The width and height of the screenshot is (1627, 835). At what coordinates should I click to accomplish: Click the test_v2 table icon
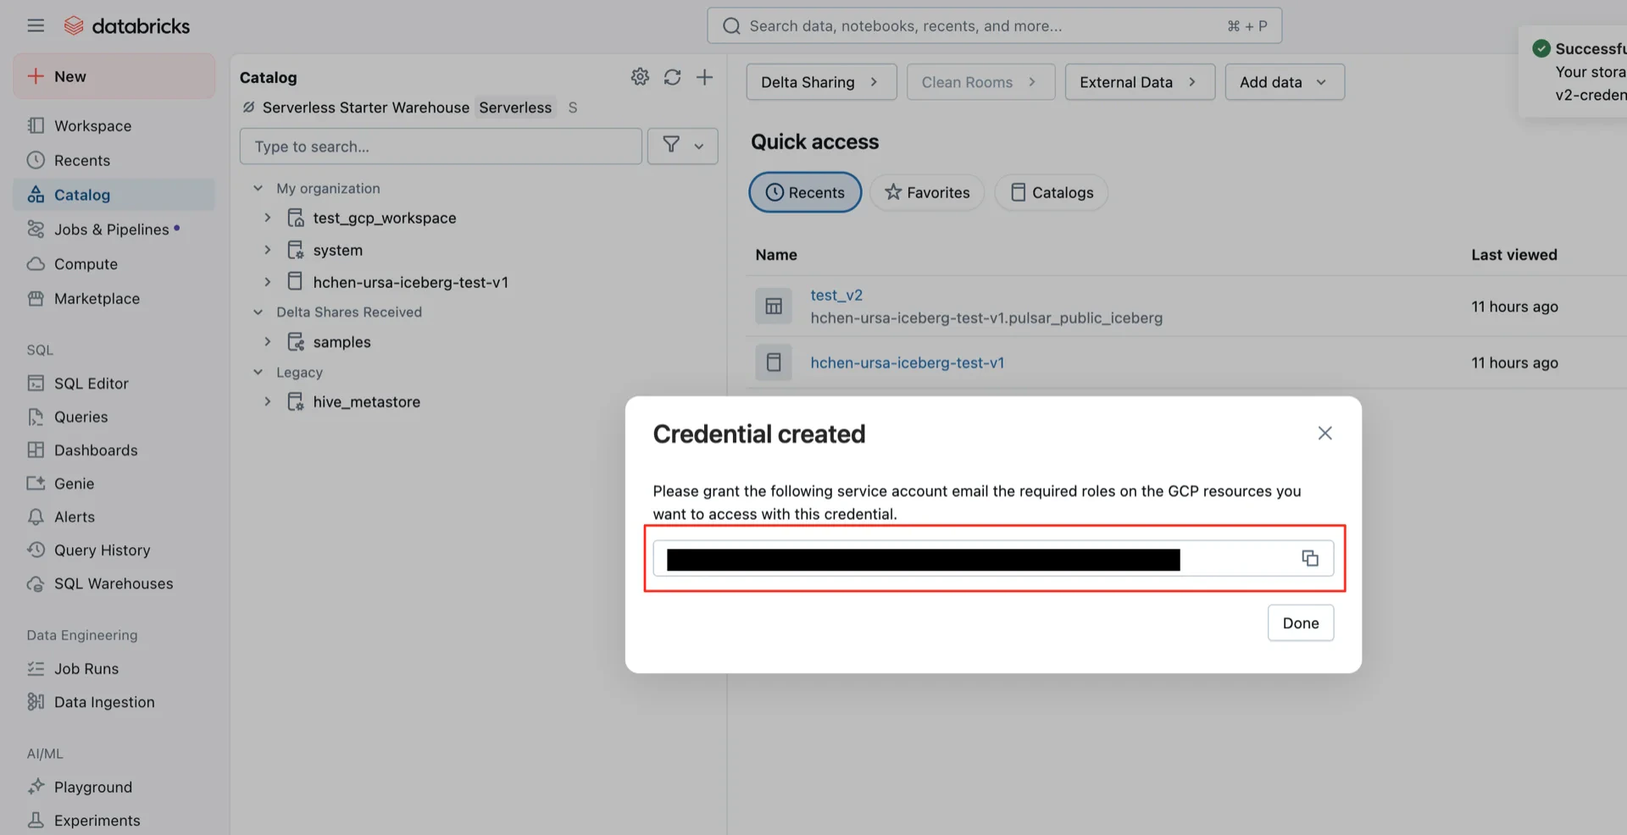(x=774, y=306)
